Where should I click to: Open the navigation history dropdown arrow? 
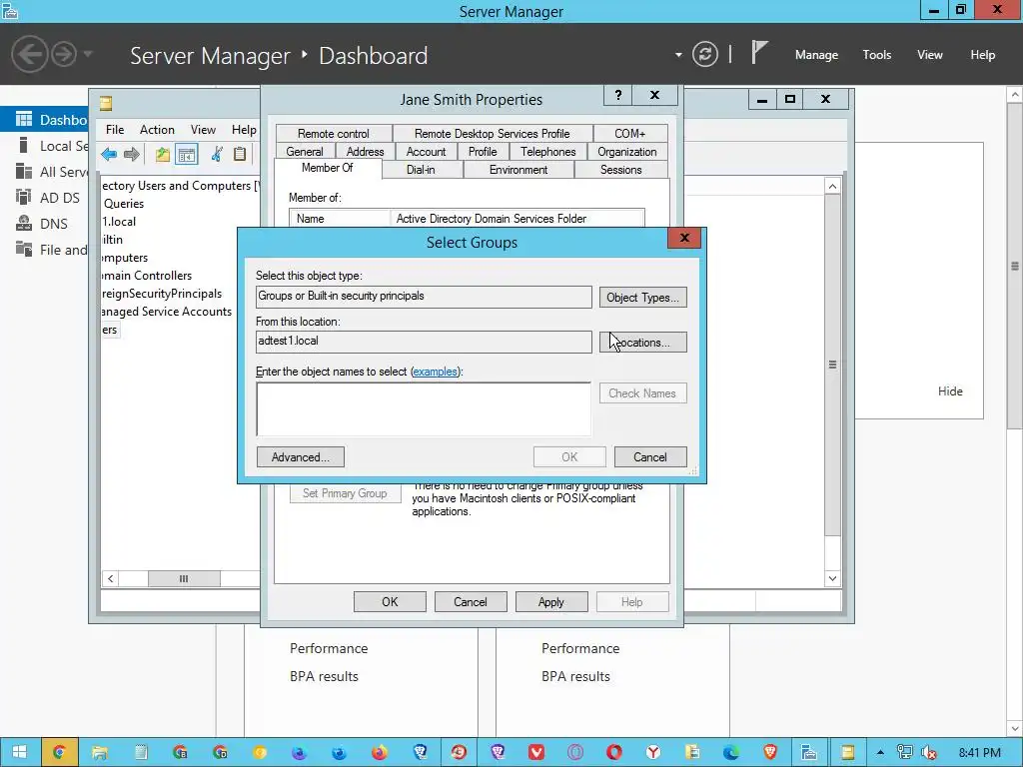88,54
